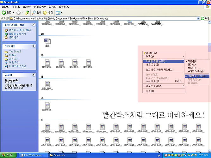211x158 pixels.
Task: Click the vertical scrollbar up arrow
Action: [209, 22]
